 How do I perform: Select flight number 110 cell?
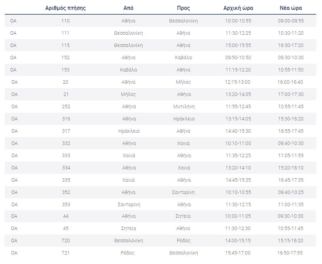pyautogui.click(x=66, y=21)
